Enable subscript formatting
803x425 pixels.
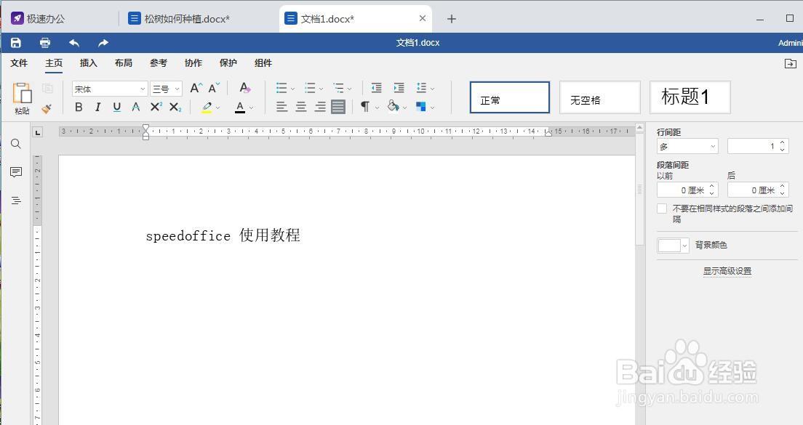point(173,107)
